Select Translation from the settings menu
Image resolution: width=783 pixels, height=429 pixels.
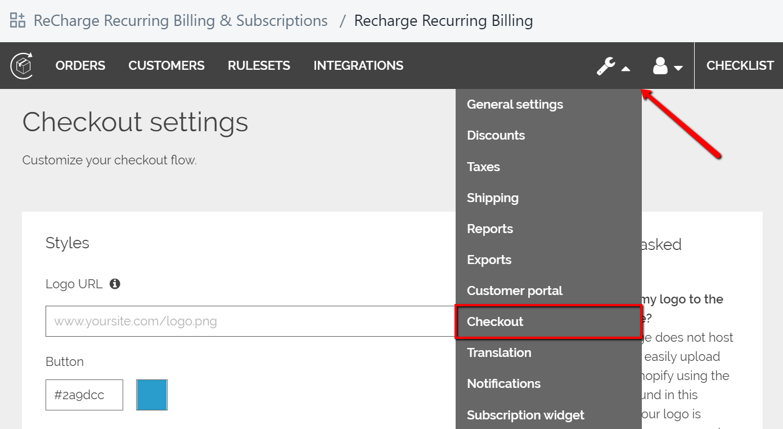point(548,352)
